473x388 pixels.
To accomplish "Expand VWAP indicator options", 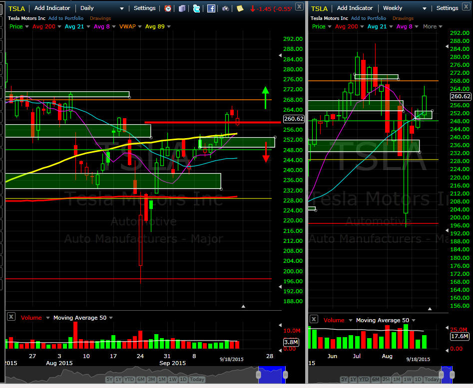I will 140,27.
